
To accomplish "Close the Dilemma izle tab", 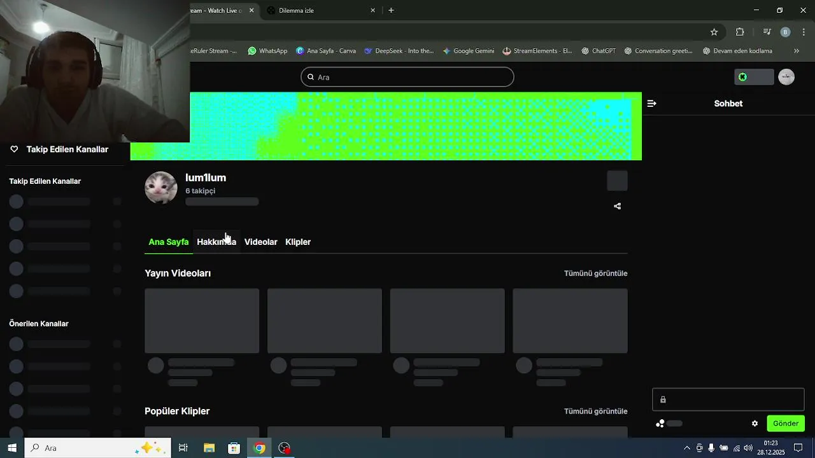I will 373,10.
